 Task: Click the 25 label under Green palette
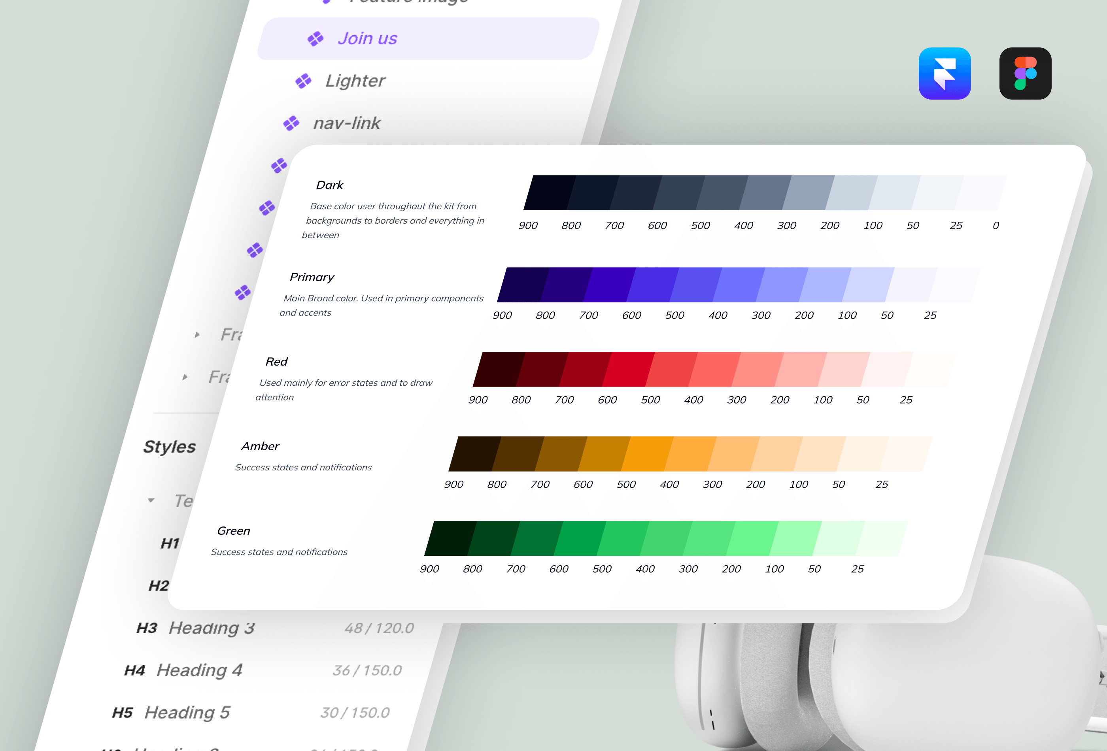point(858,569)
